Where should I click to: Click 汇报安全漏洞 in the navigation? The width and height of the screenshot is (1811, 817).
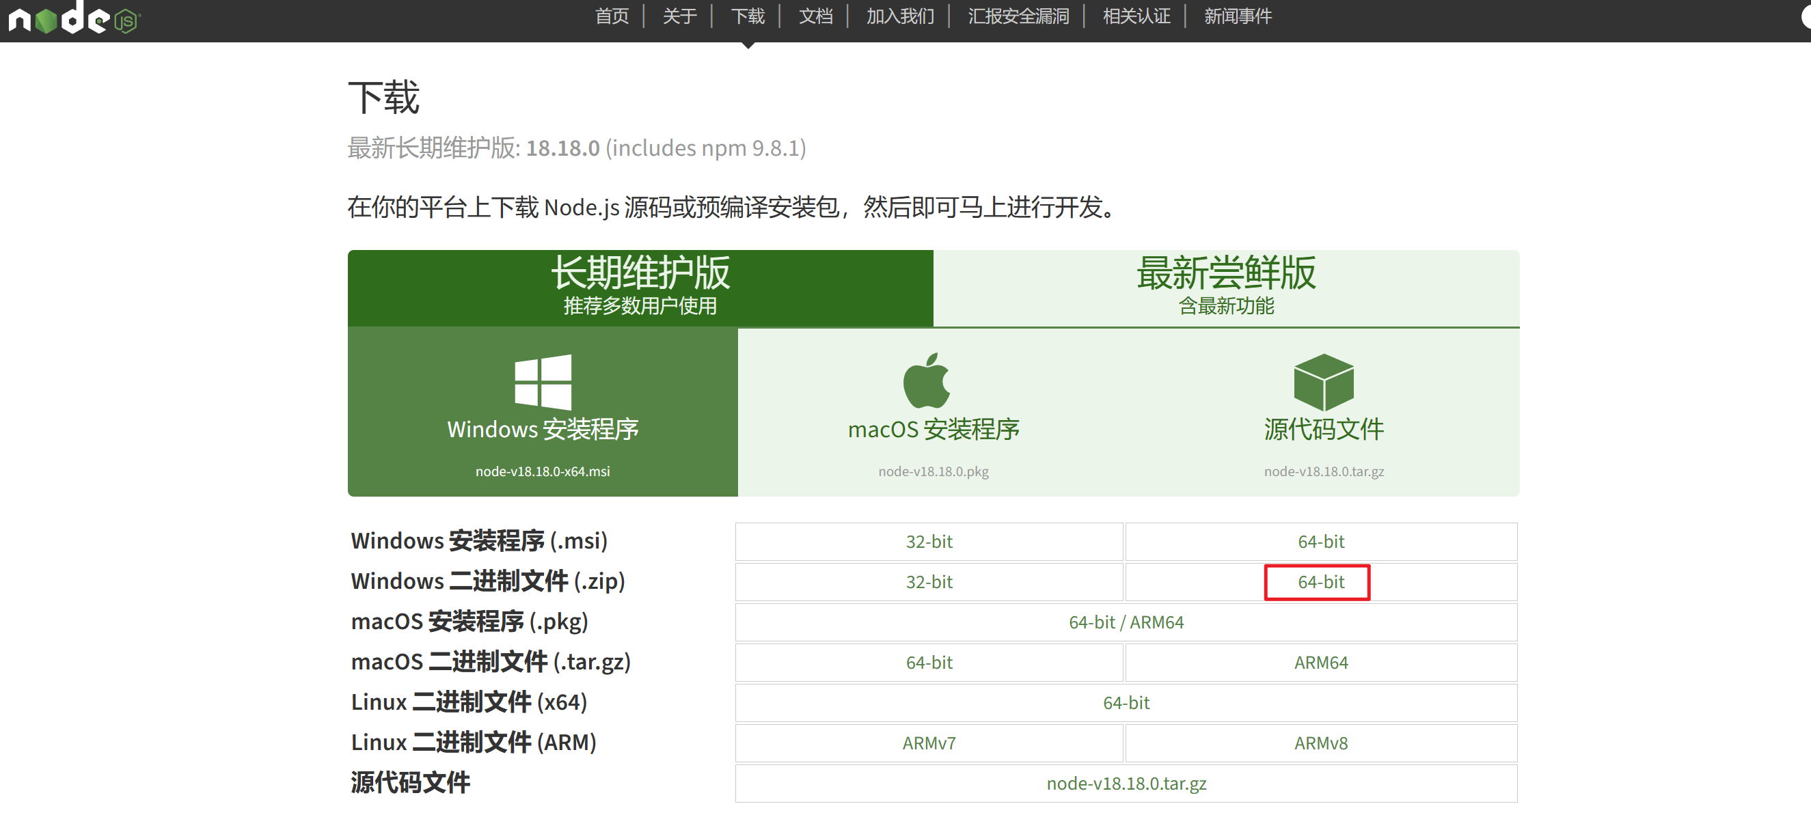[x=1018, y=16]
